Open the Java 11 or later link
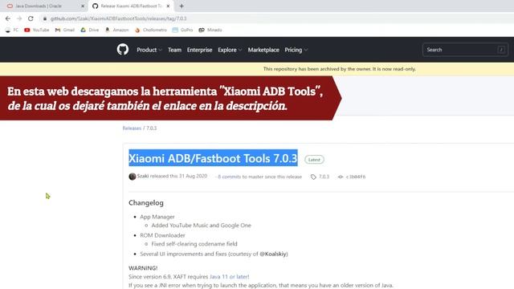The width and height of the screenshot is (514, 289). (x=230, y=276)
